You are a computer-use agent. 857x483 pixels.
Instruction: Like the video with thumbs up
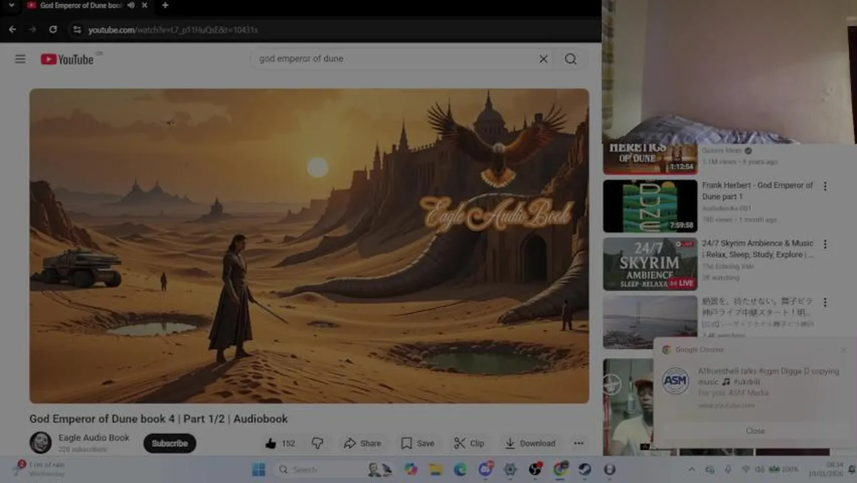(280, 443)
